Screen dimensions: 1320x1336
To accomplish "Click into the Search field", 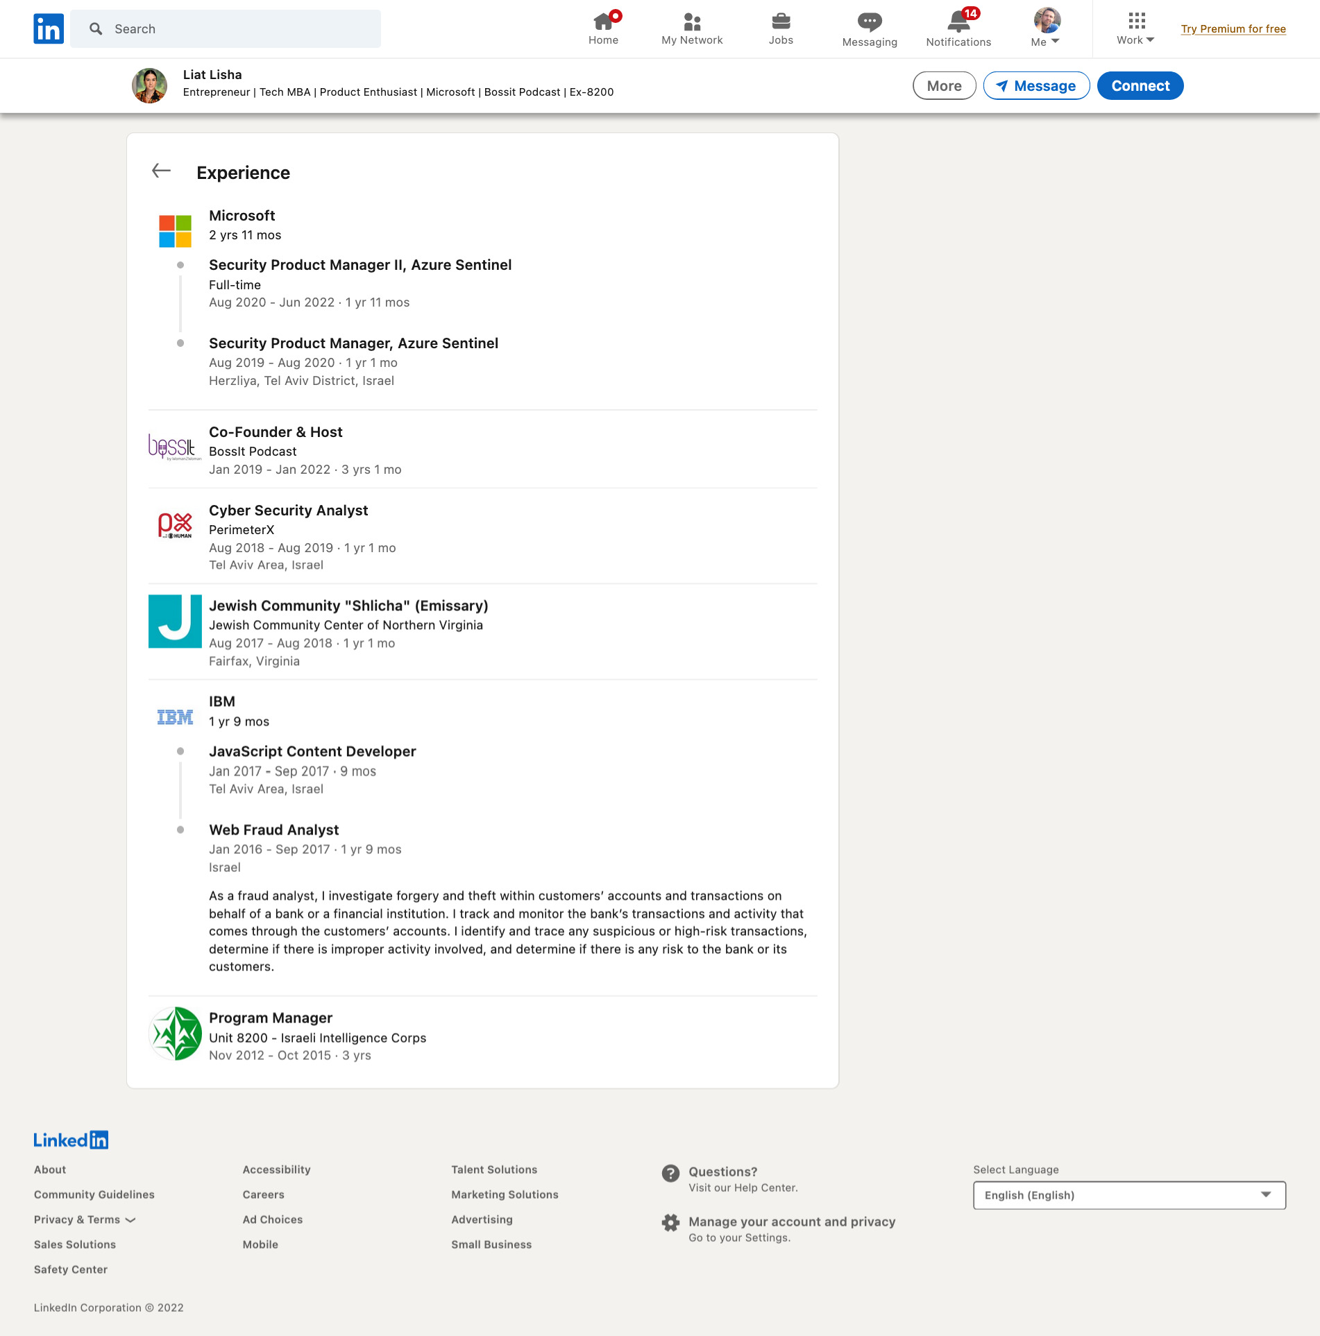I will (x=236, y=29).
